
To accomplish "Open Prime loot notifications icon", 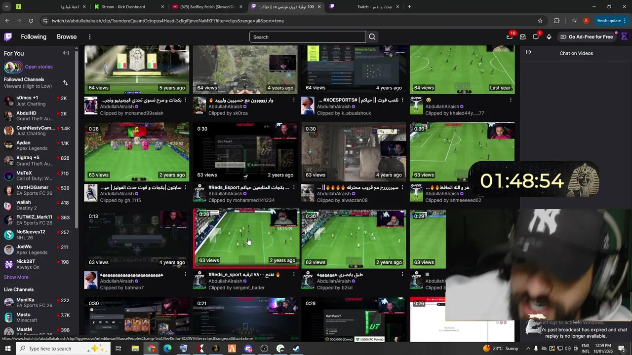I will [510, 37].
